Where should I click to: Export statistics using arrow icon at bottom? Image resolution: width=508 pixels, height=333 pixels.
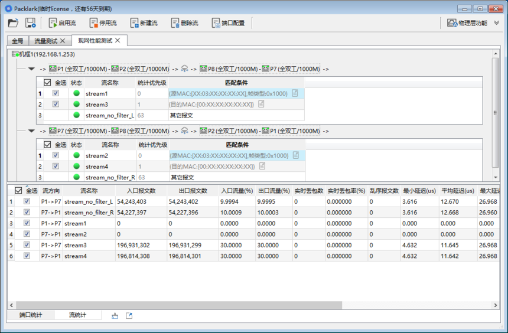(x=129, y=315)
